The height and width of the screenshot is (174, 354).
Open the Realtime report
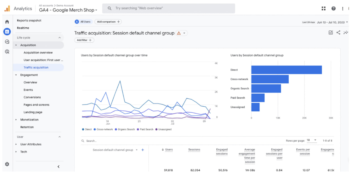(23, 28)
